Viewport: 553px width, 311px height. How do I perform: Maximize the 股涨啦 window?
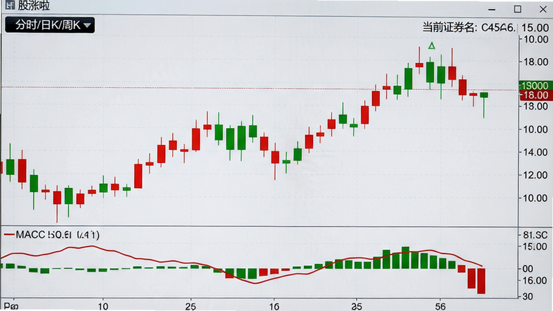coord(517,9)
